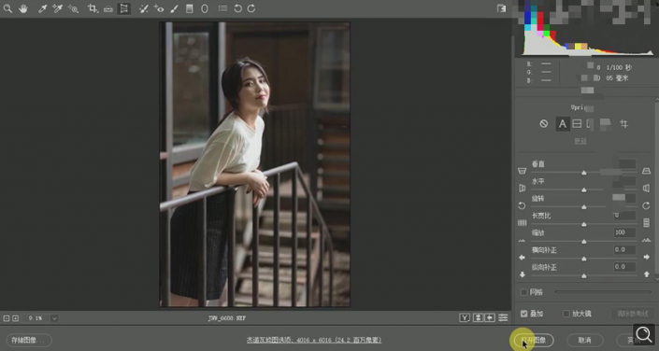The height and width of the screenshot is (351, 659).
Task: Rotate image counterclockwise from the toolbar
Action: (x=237, y=8)
